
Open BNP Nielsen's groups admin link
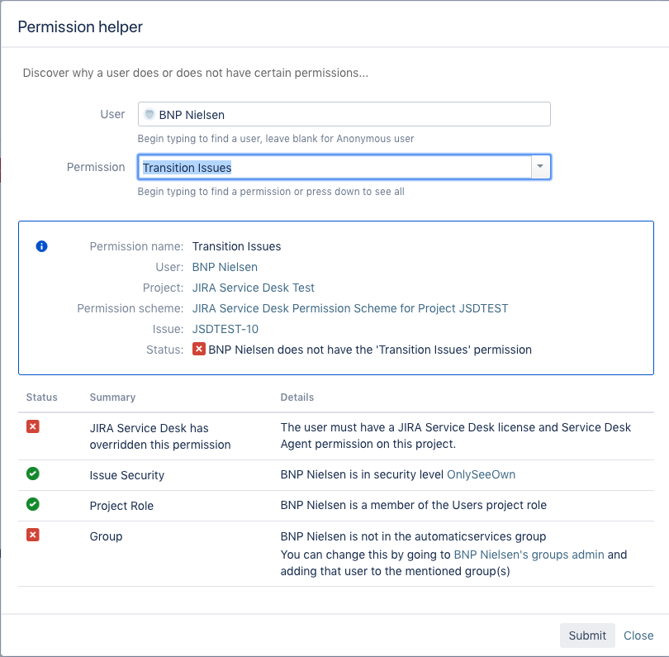coord(529,555)
